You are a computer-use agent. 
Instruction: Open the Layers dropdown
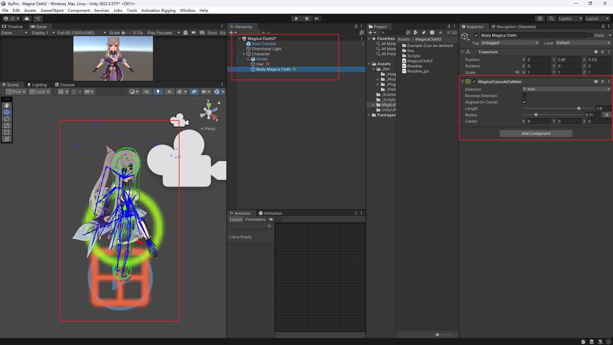pos(570,19)
